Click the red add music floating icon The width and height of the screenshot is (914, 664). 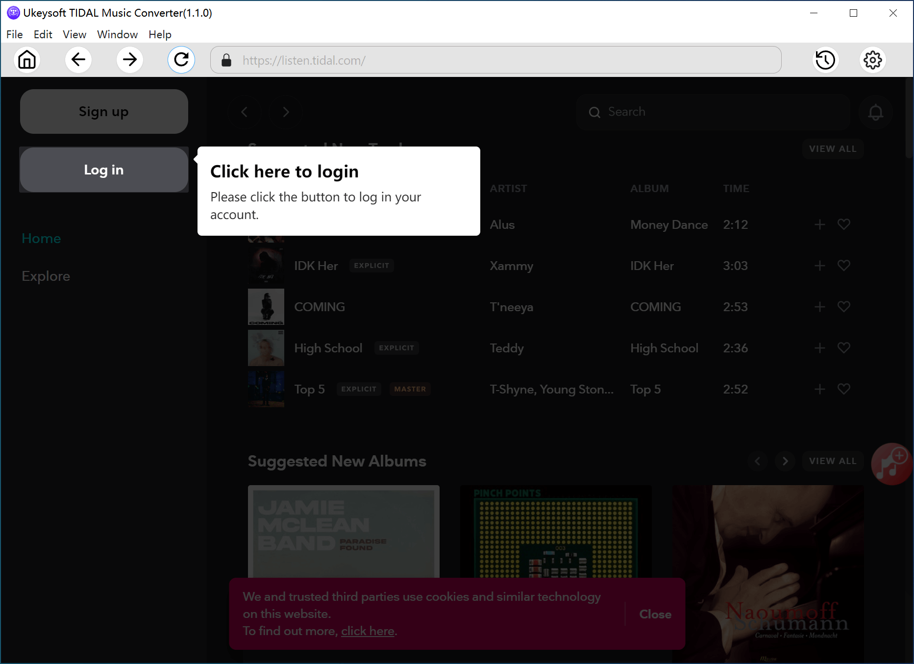click(891, 464)
